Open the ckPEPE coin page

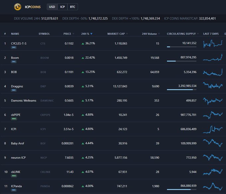[x=16, y=115]
